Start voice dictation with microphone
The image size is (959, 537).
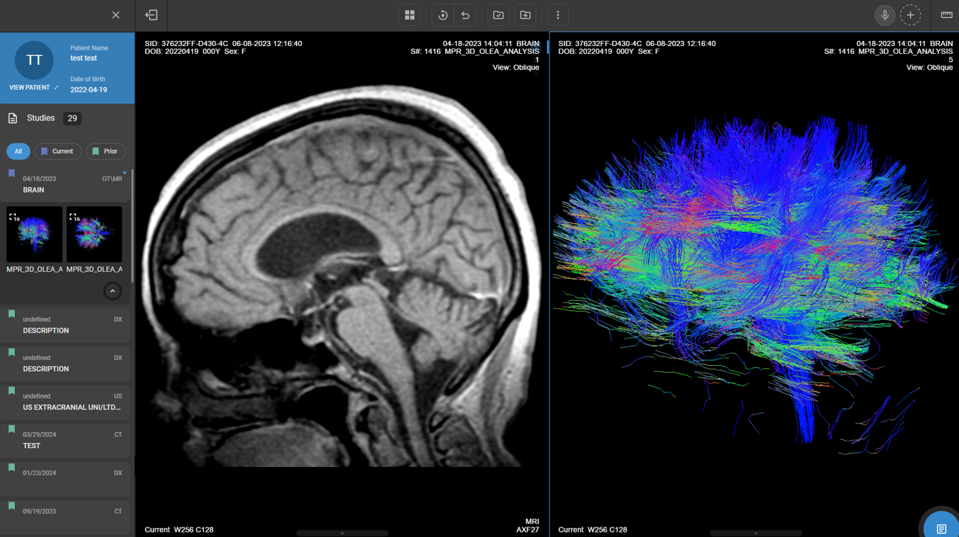point(884,15)
